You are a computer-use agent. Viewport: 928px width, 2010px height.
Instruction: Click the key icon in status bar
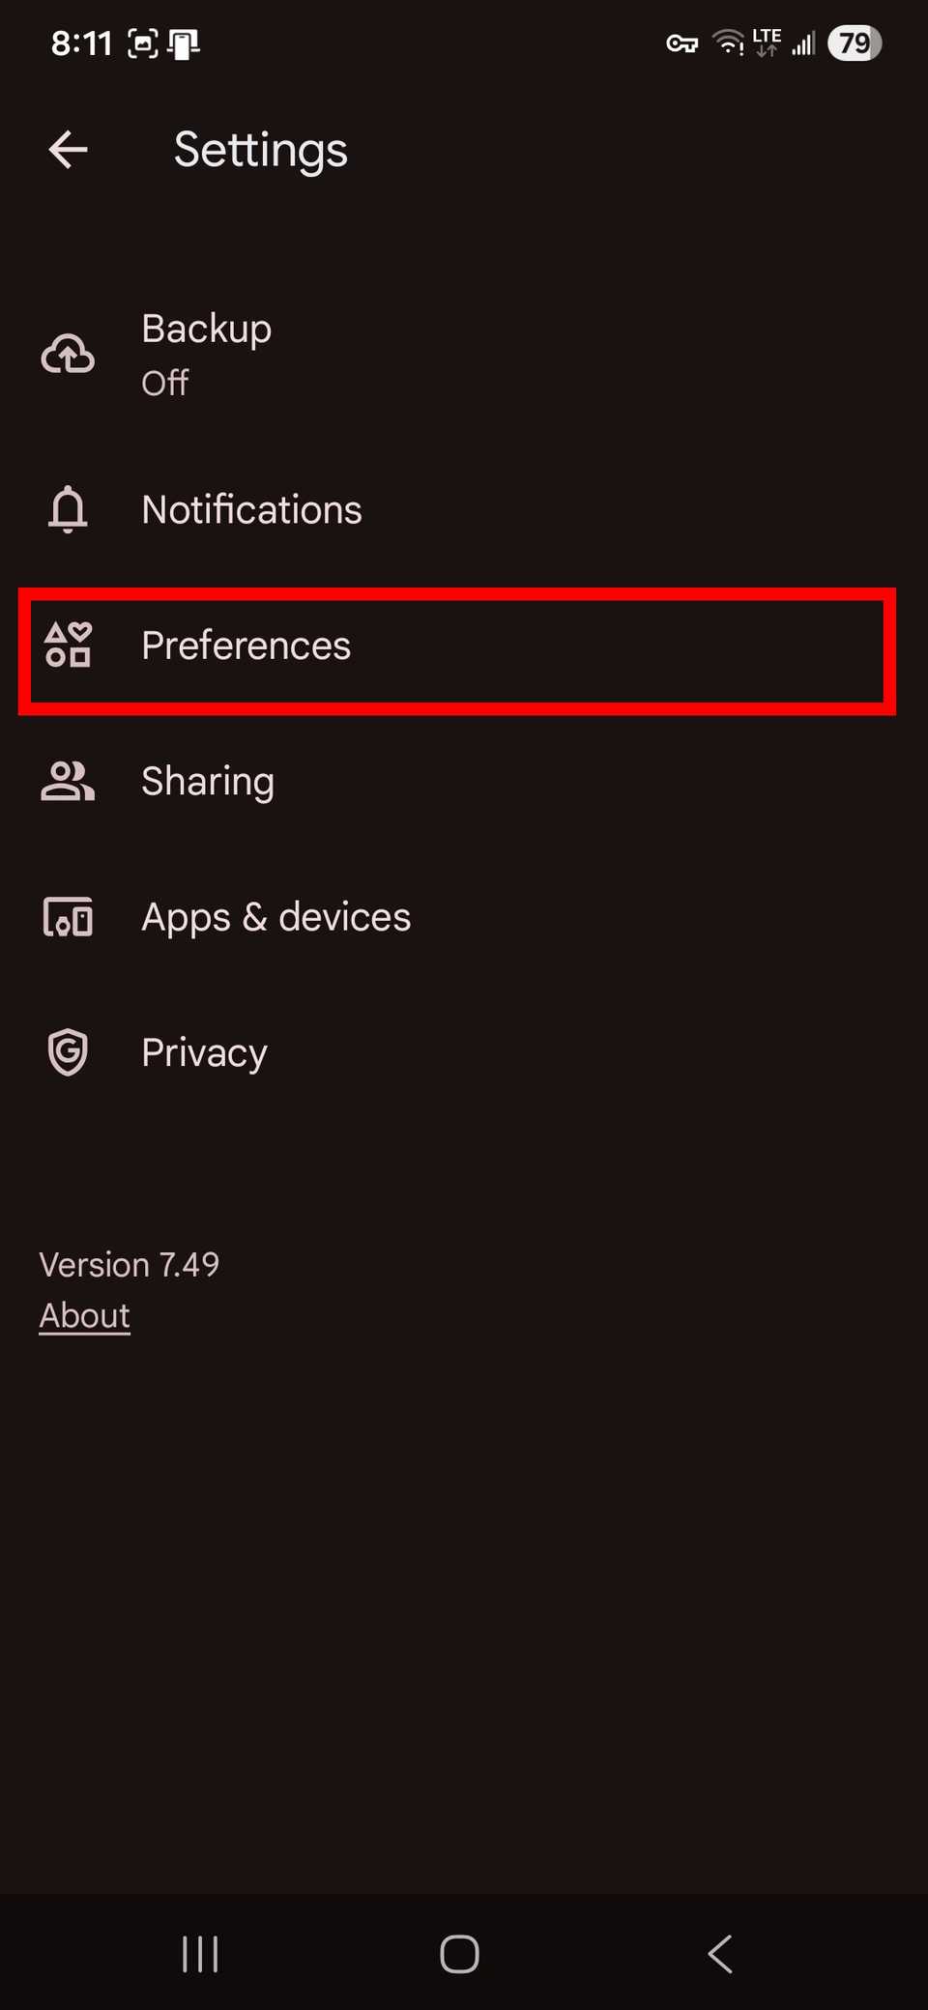click(681, 43)
